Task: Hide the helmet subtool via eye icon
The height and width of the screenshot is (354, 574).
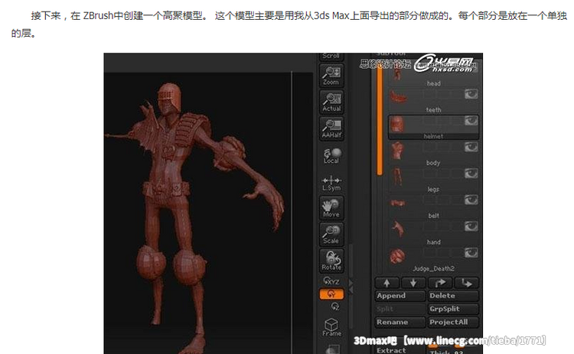Action: click(471, 121)
